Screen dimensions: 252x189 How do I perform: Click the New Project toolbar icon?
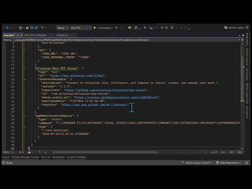click(x=20, y=28)
